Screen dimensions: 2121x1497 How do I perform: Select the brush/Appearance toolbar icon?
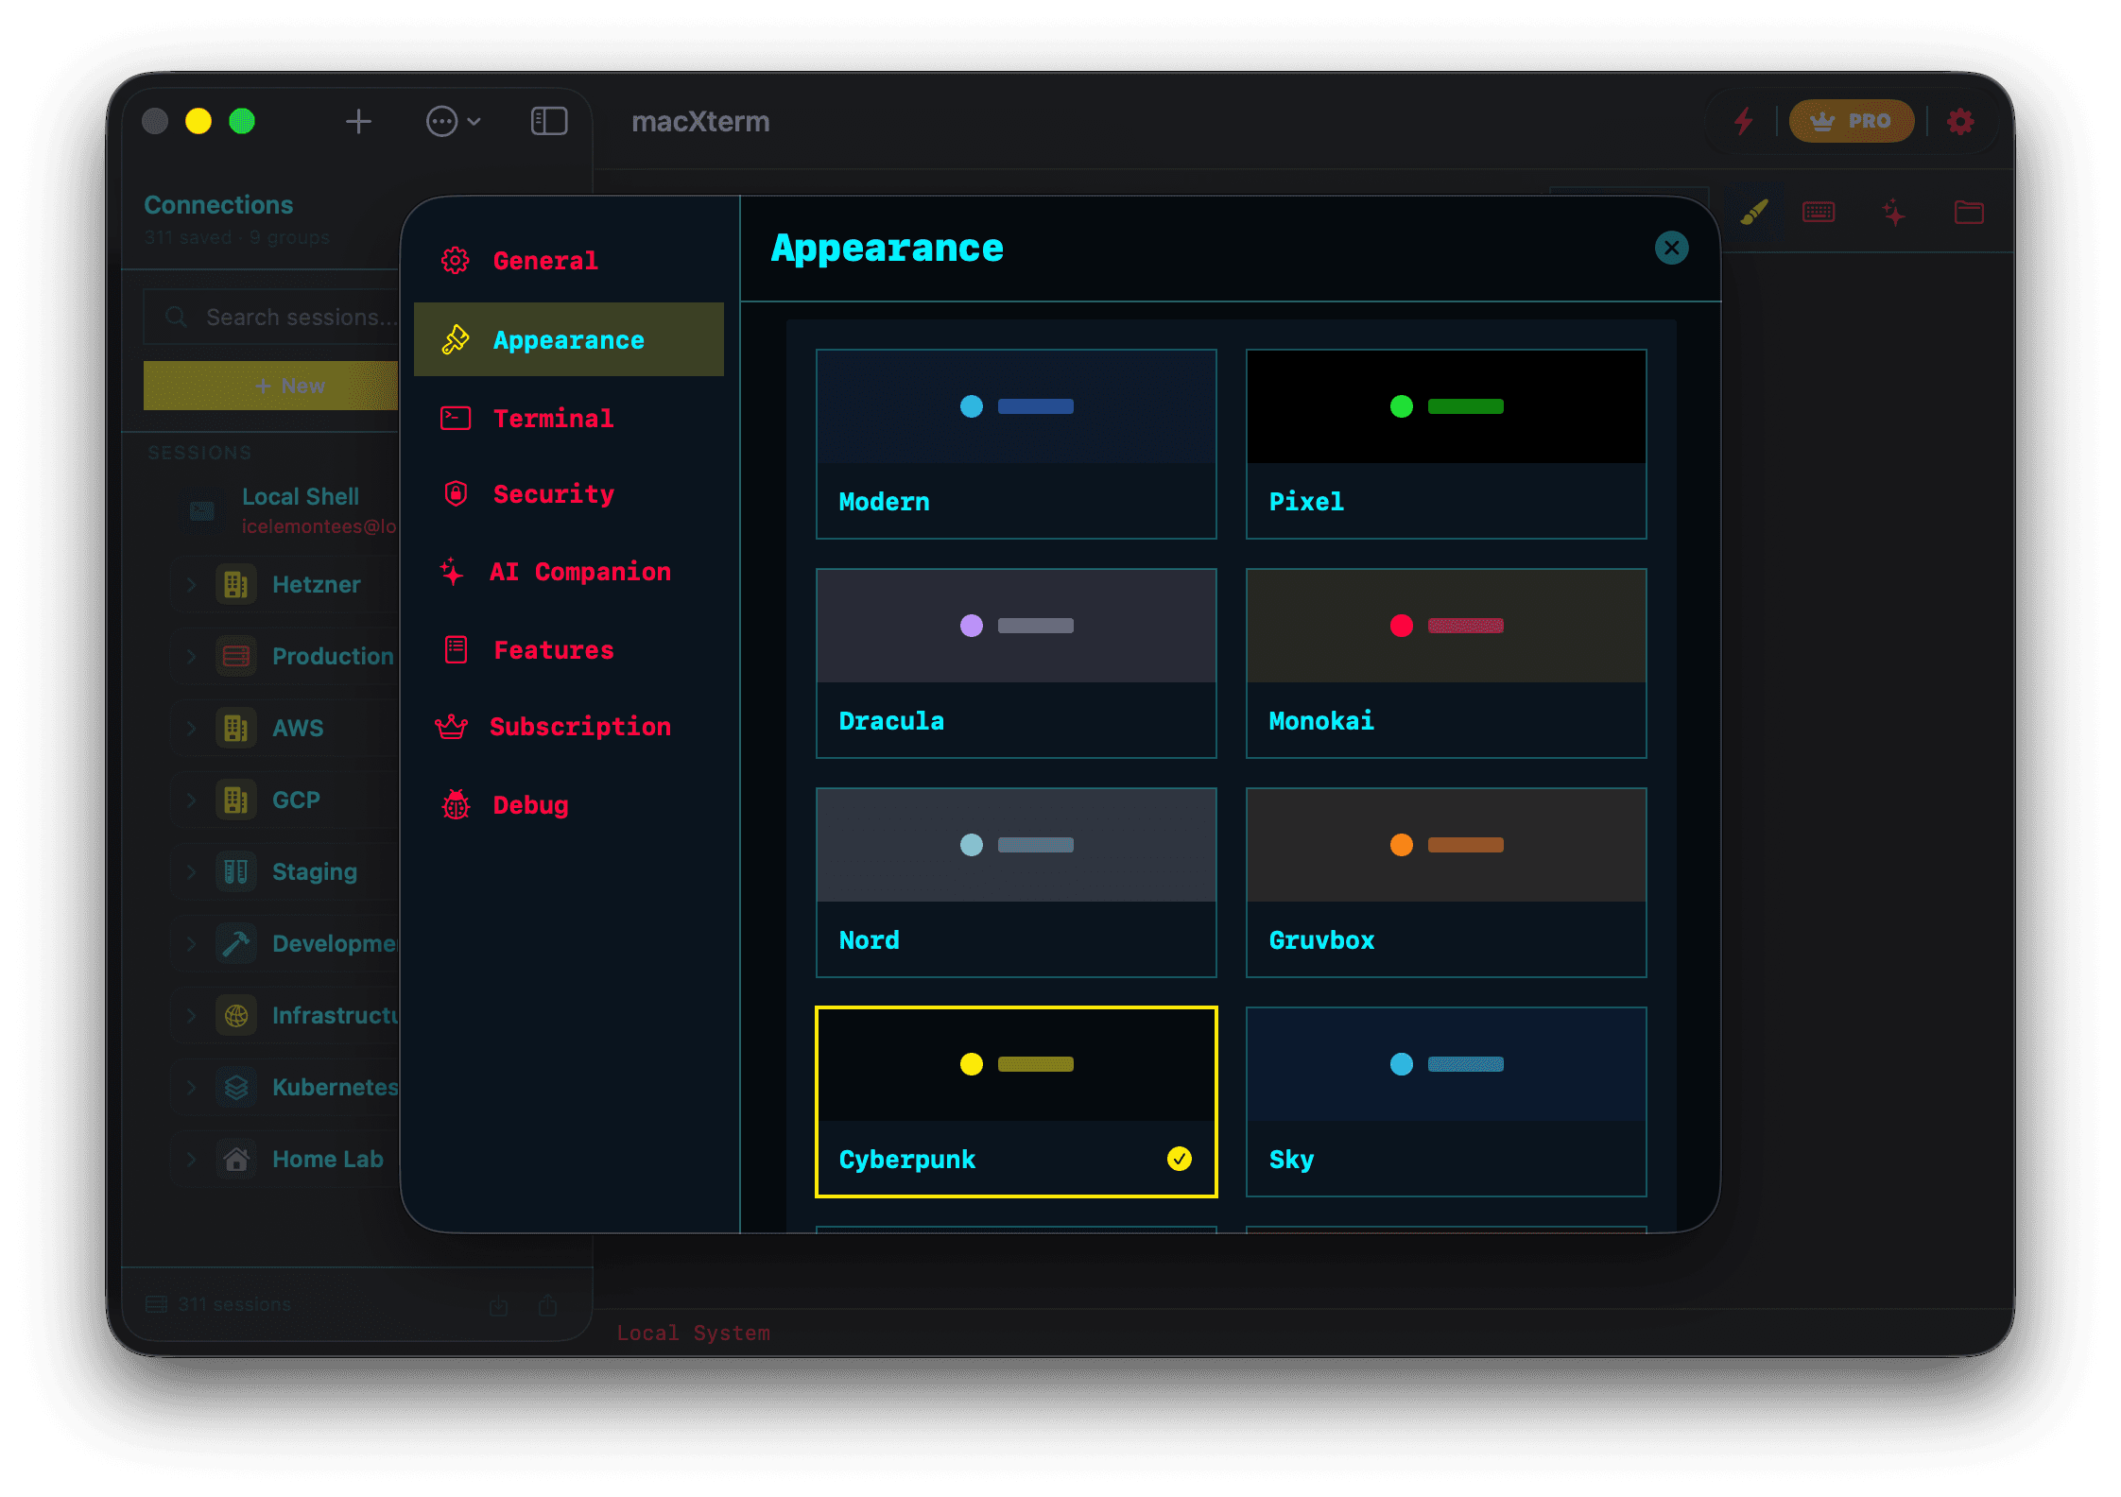1754,212
